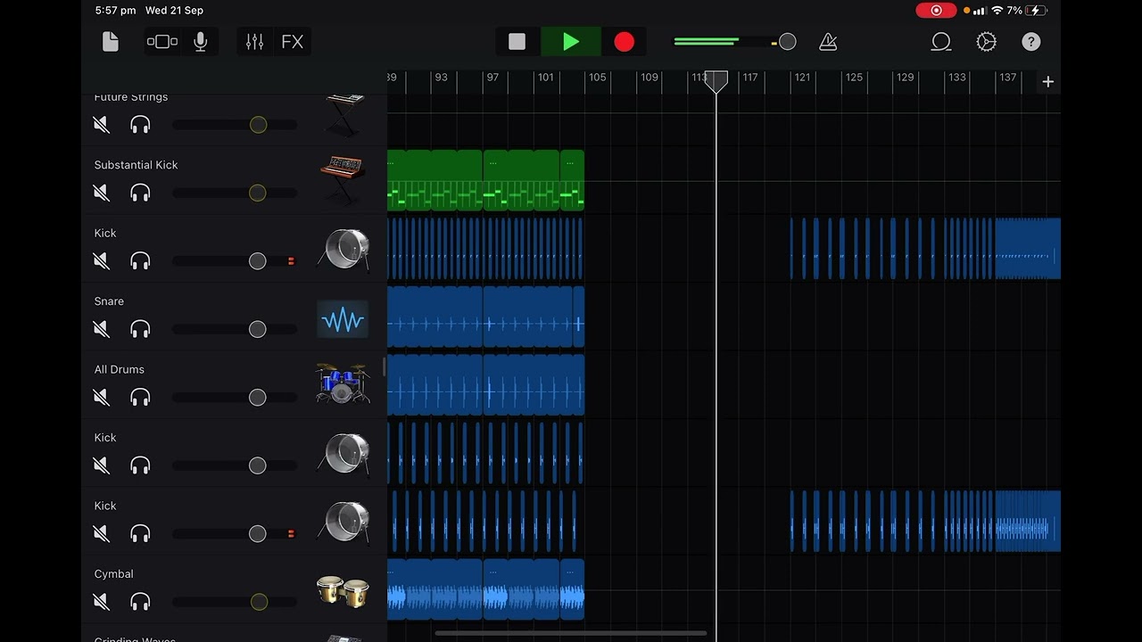Mute the Kick track under All Drums
This screenshot has width=1142, height=642.
102,465
